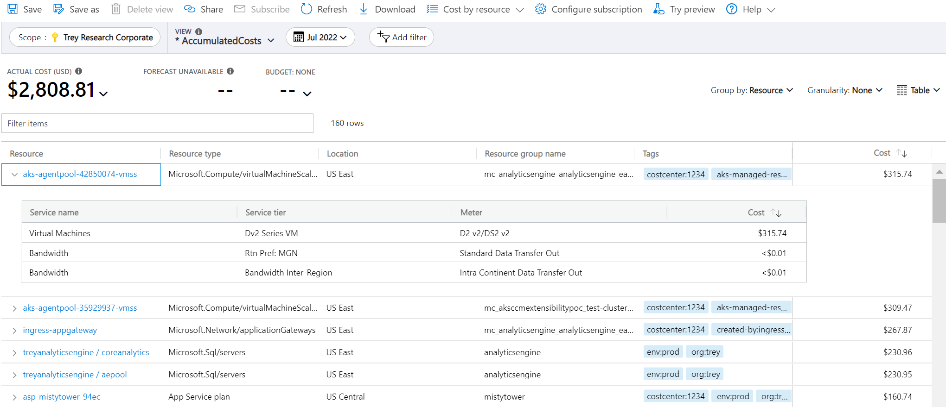946x407 pixels.
Task: Collapse the aks-agentpool-42850074-vmss row
Action: tap(14, 175)
